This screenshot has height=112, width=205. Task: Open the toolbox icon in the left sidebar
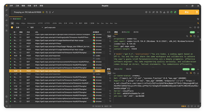point(7,31)
